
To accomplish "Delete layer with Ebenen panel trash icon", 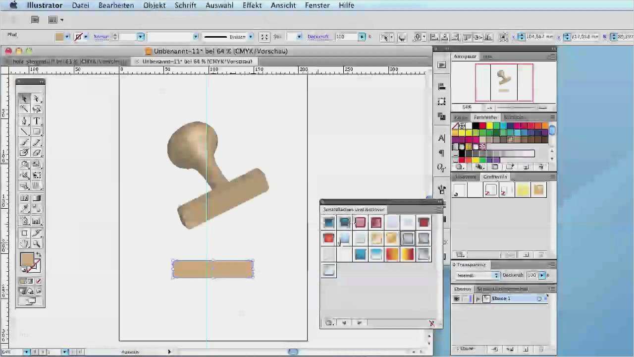I will coord(541,350).
